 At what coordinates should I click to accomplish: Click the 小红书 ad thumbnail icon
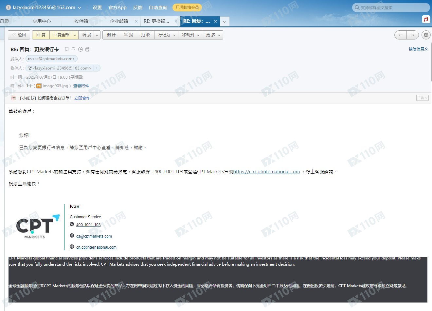13,98
